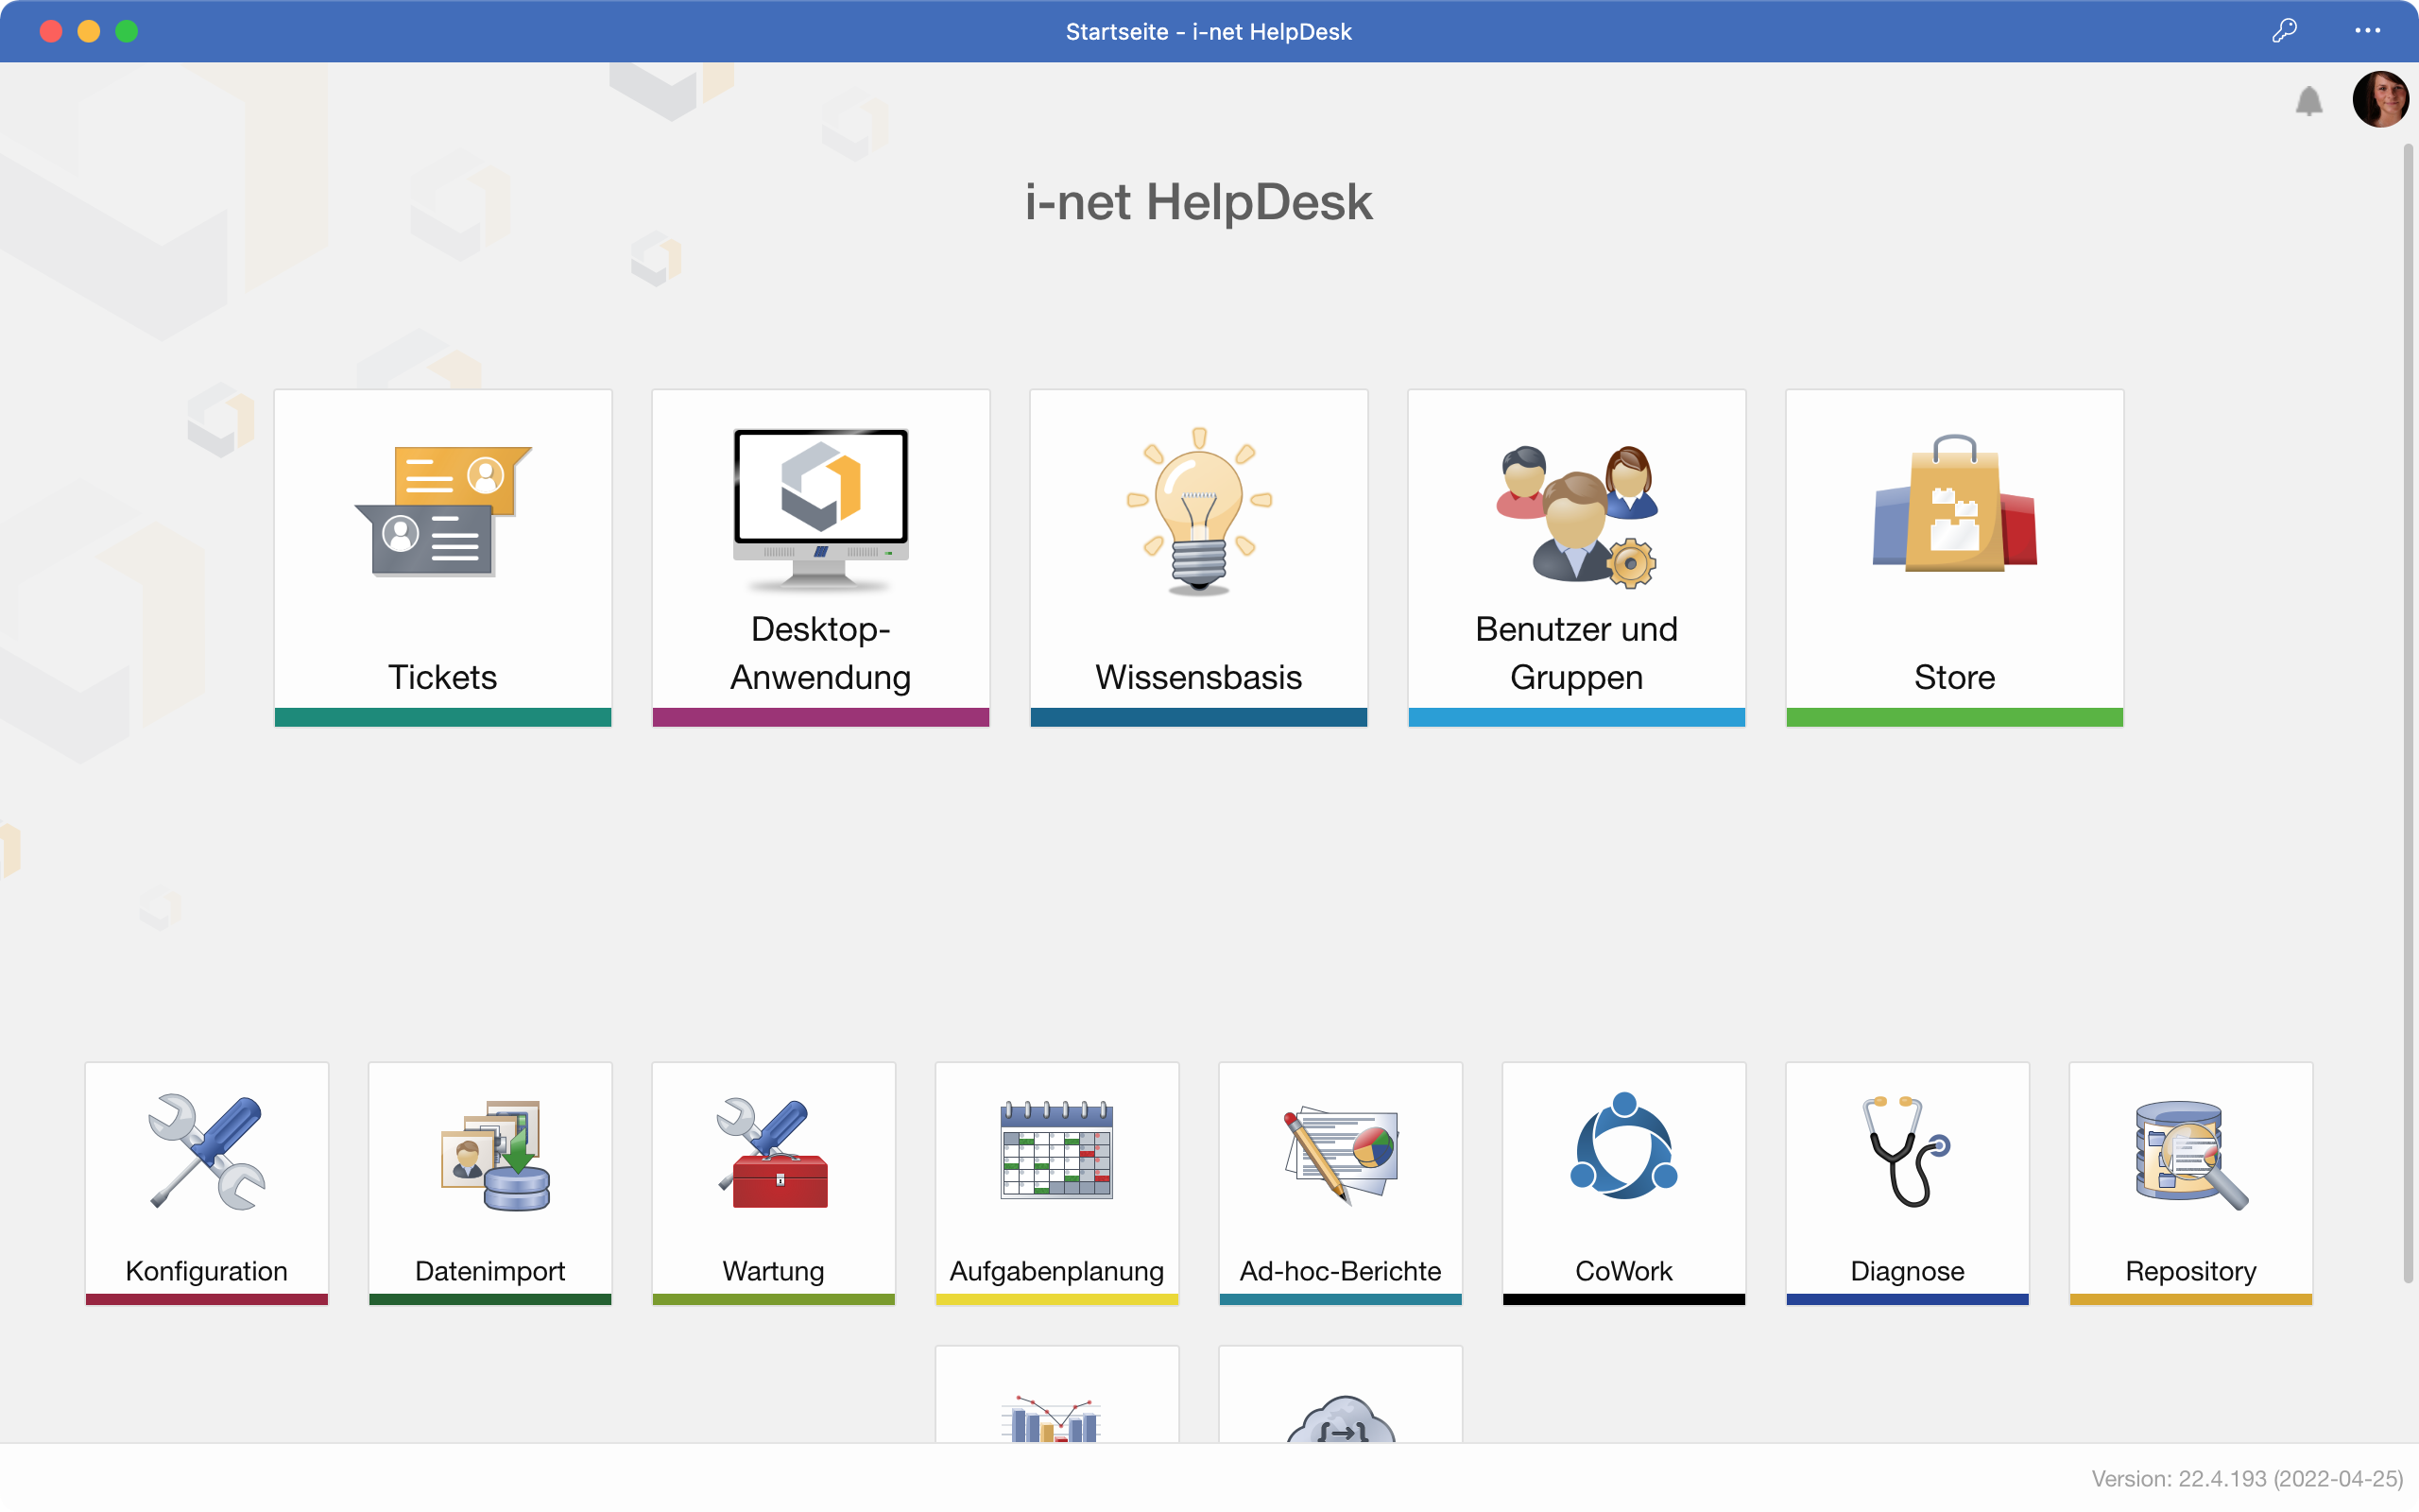Click the key icon in title bar
This screenshot has width=2419, height=1512.
(2284, 31)
